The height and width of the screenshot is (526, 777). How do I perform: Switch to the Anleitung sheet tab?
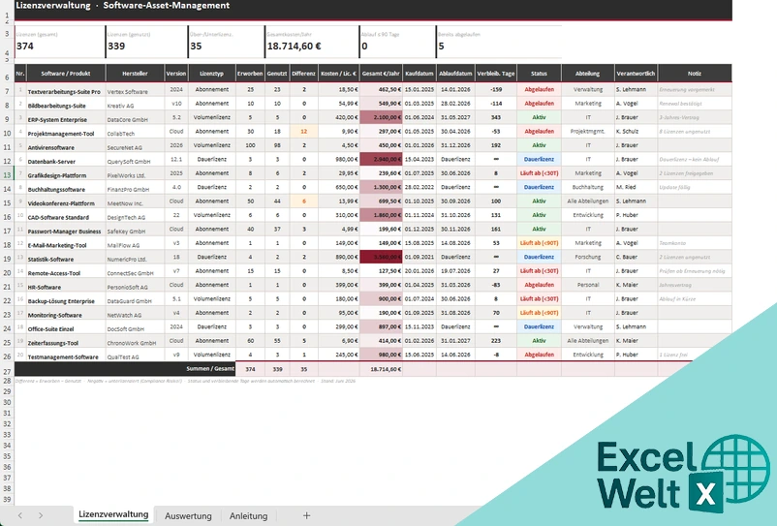click(x=248, y=515)
